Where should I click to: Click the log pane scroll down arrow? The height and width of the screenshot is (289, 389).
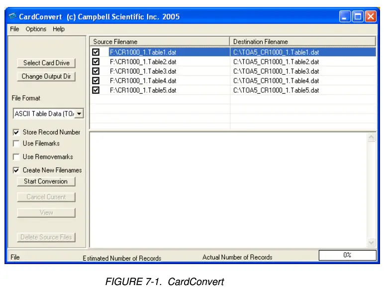(372, 242)
